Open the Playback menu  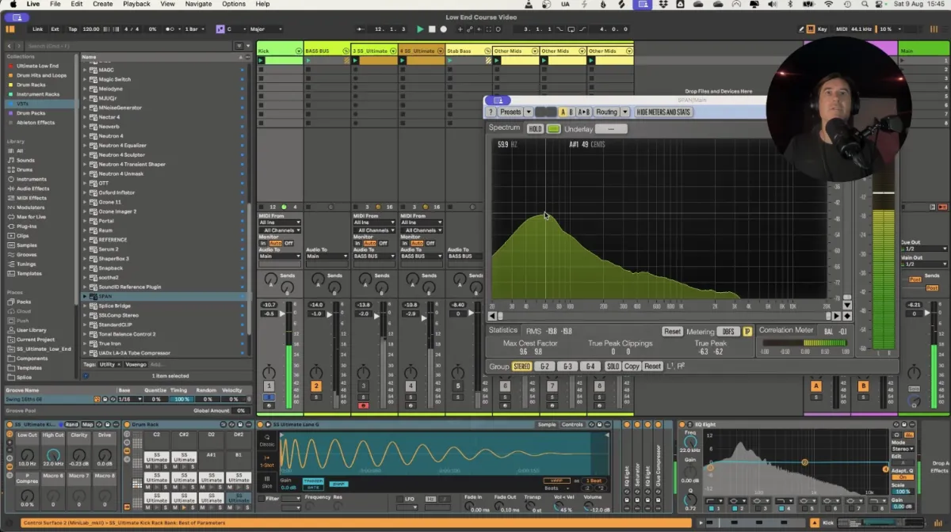pyautogui.click(x=136, y=4)
